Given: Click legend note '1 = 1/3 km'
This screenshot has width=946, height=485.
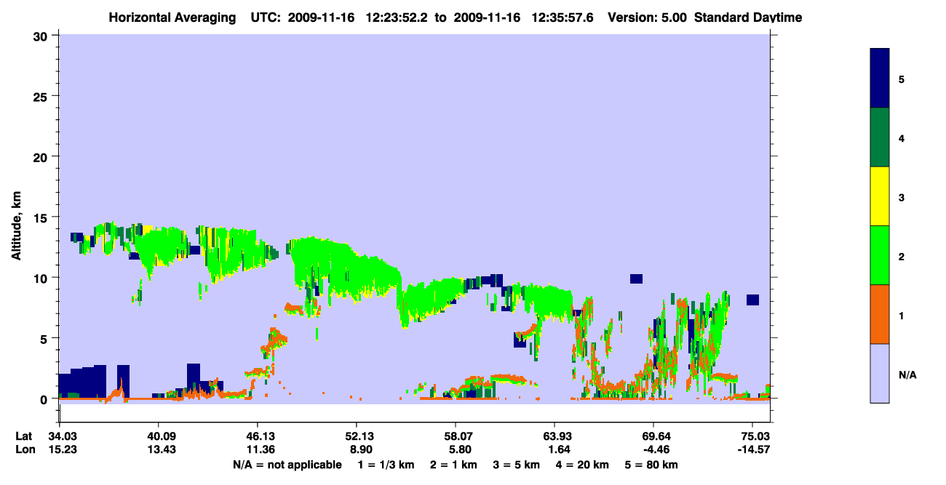Looking at the screenshot, I should pos(386,465).
